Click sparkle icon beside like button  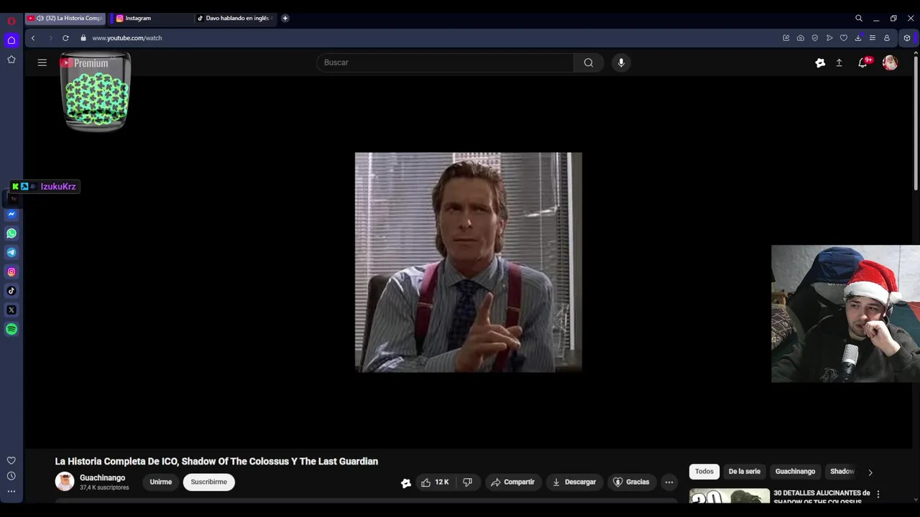[x=406, y=483]
